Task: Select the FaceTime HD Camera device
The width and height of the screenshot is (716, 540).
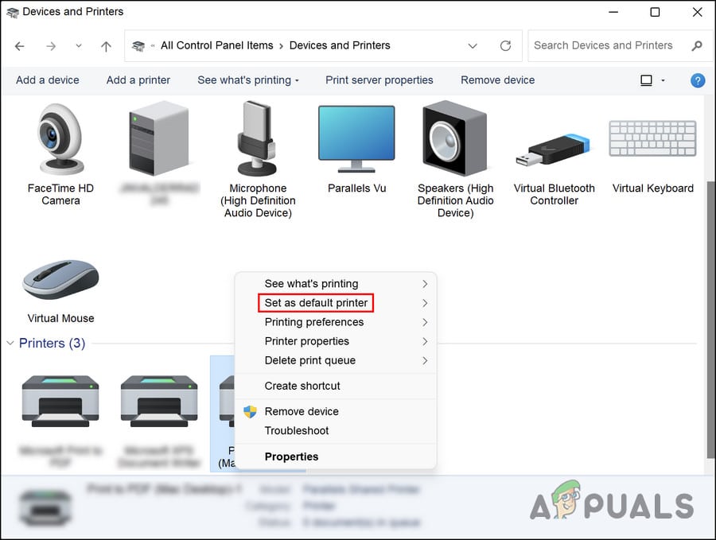Action: pyautogui.click(x=60, y=139)
